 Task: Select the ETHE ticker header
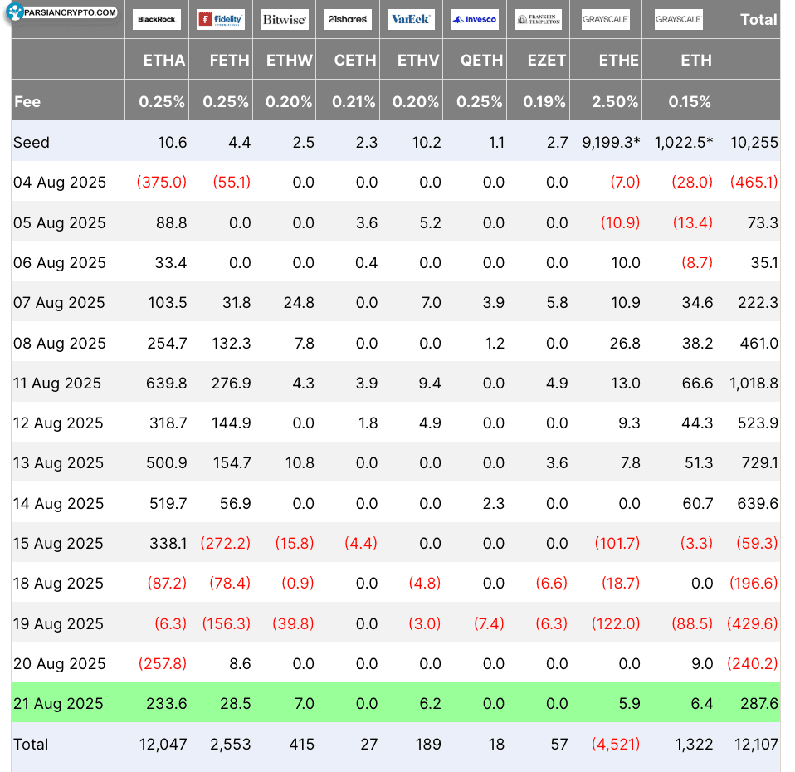coord(618,61)
